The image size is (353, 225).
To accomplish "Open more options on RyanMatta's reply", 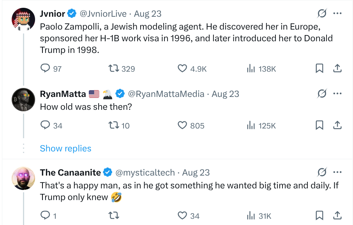I will click(x=337, y=93).
